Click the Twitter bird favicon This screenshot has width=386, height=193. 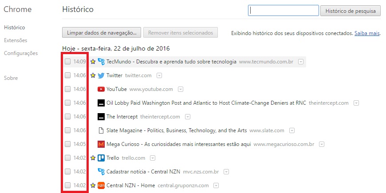[x=101, y=75]
